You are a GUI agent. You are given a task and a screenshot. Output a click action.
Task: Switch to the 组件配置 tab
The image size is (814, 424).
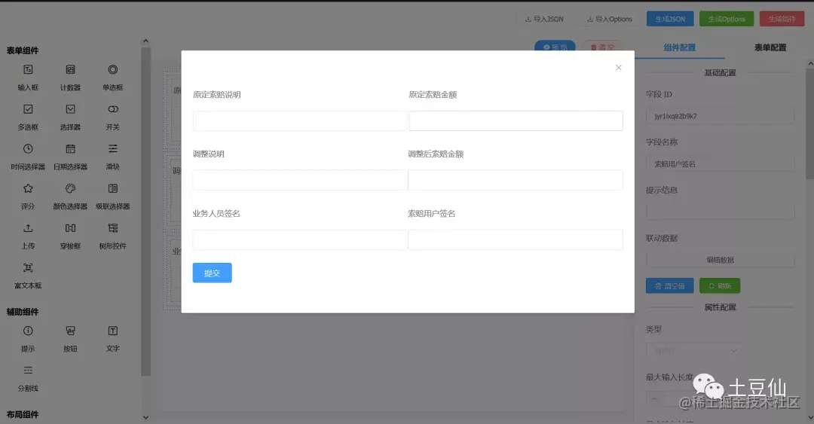click(x=680, y=47)
